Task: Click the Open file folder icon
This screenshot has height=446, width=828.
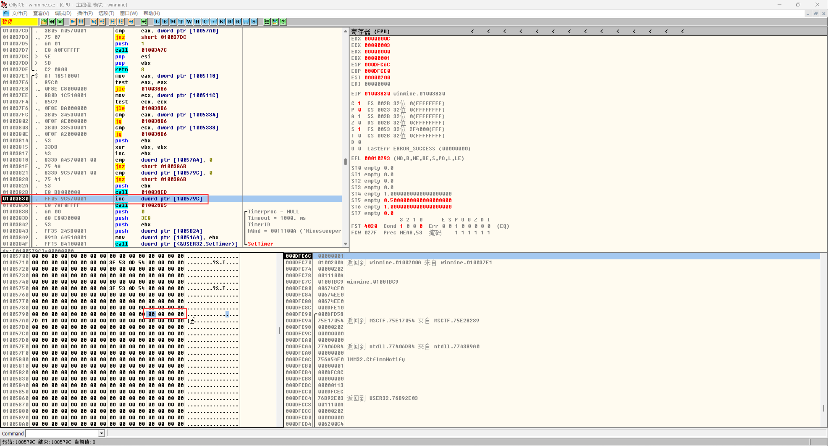Action: 44,22
